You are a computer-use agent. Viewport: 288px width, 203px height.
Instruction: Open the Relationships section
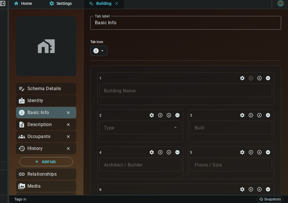click(x=46, y=174)
